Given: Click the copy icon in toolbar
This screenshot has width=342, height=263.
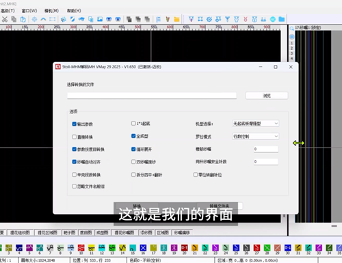Looking at the screenshot, I should (14, 19).
